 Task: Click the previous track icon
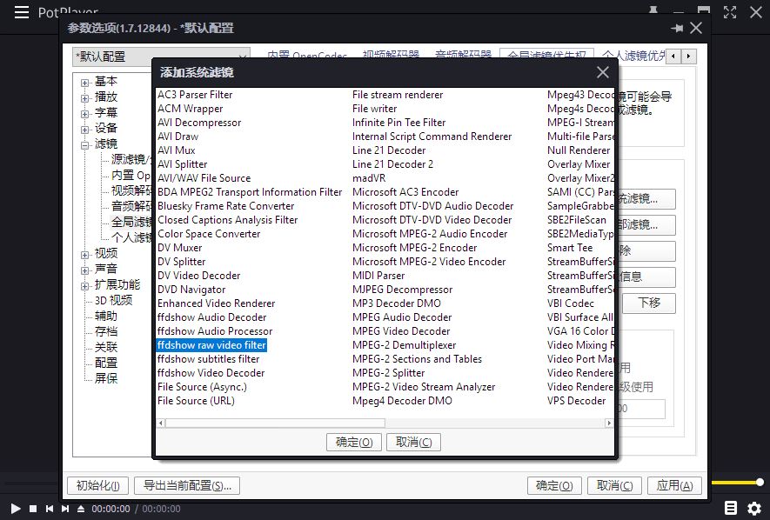coord(50,509)
